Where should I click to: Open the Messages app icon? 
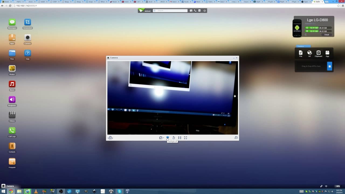12,22
